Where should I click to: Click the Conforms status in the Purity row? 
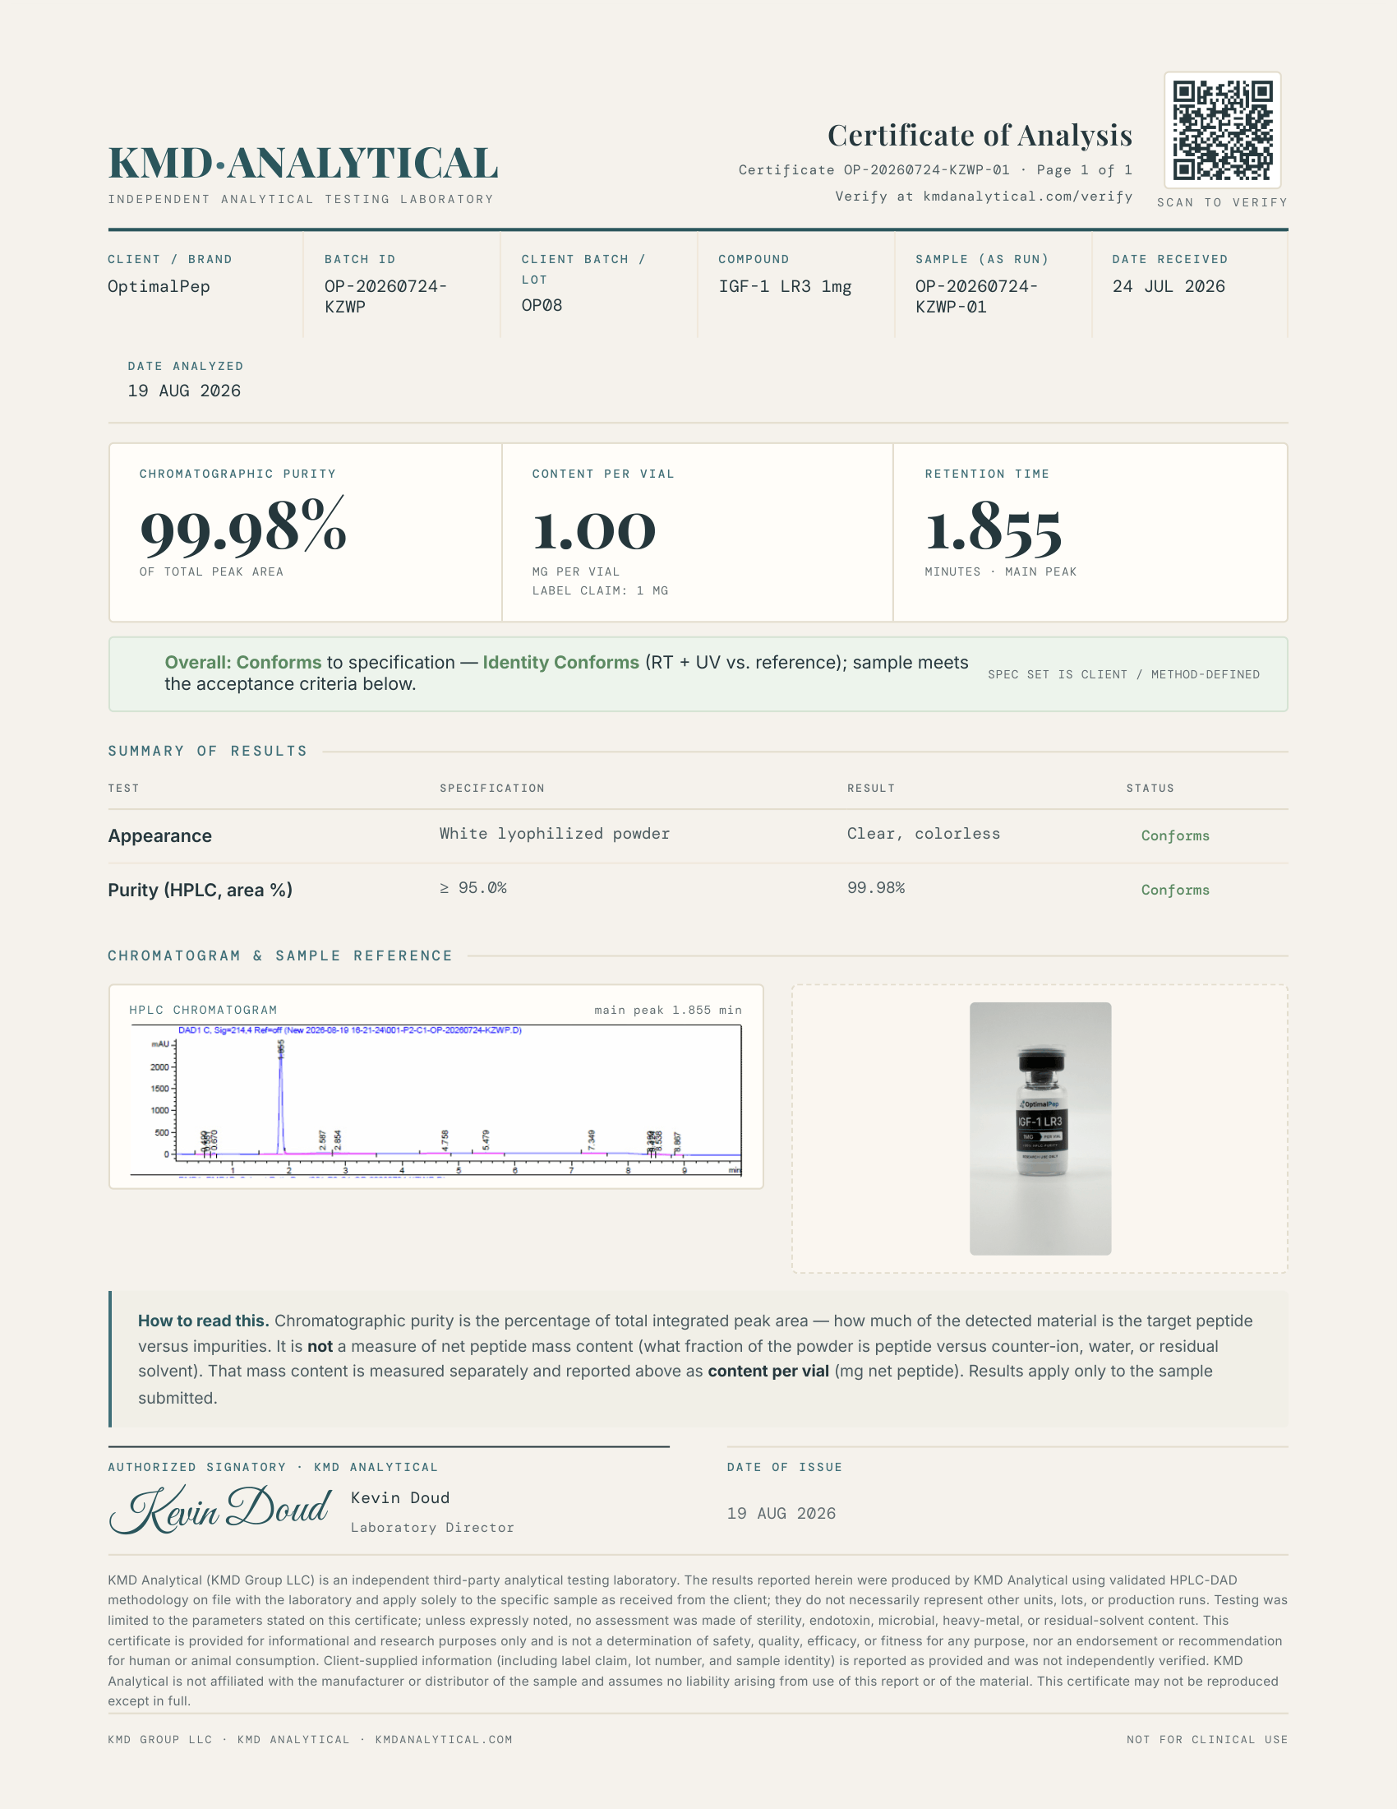tap(1175, 890)
